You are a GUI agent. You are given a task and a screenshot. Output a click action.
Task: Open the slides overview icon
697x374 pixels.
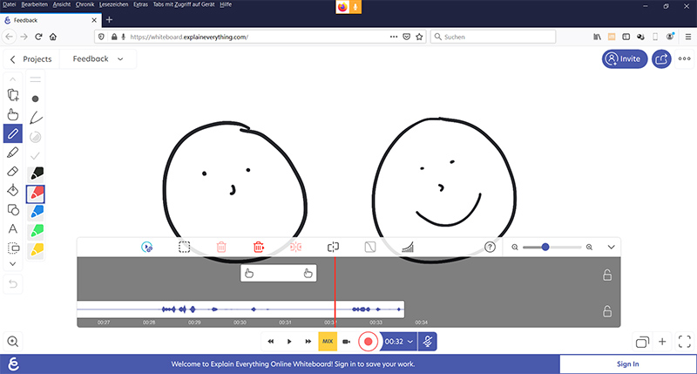coord(642,342)
